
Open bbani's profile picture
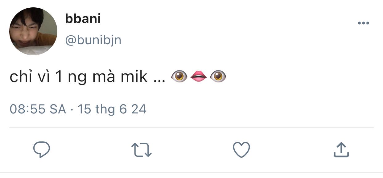(x=33, y=31)
